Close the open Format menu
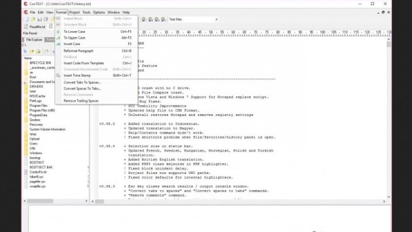 click(x=61, y=12)
